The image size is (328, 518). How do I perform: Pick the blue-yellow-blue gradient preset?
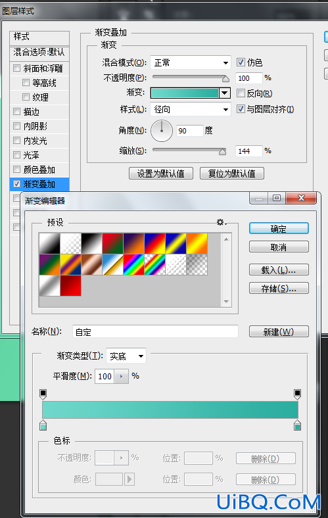(x=176, y=243)
